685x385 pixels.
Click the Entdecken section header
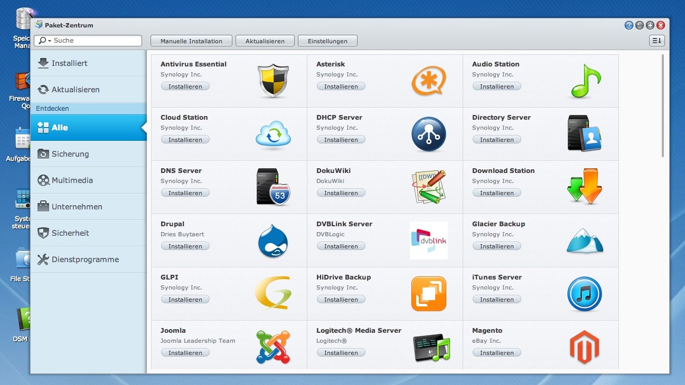point(88,109)
